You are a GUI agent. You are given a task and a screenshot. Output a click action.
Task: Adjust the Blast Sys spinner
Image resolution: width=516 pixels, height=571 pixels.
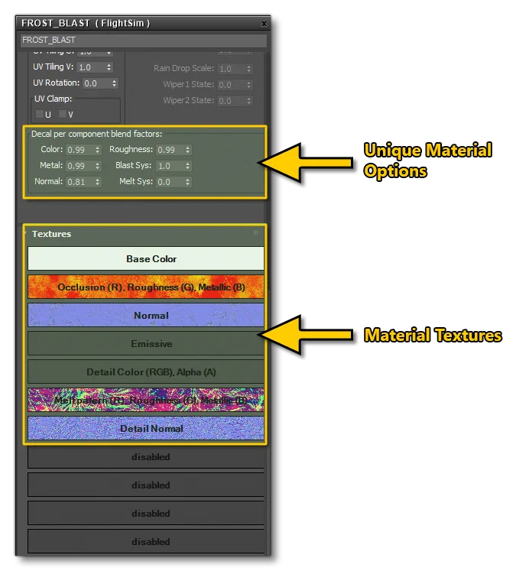[x=187, y=166]
